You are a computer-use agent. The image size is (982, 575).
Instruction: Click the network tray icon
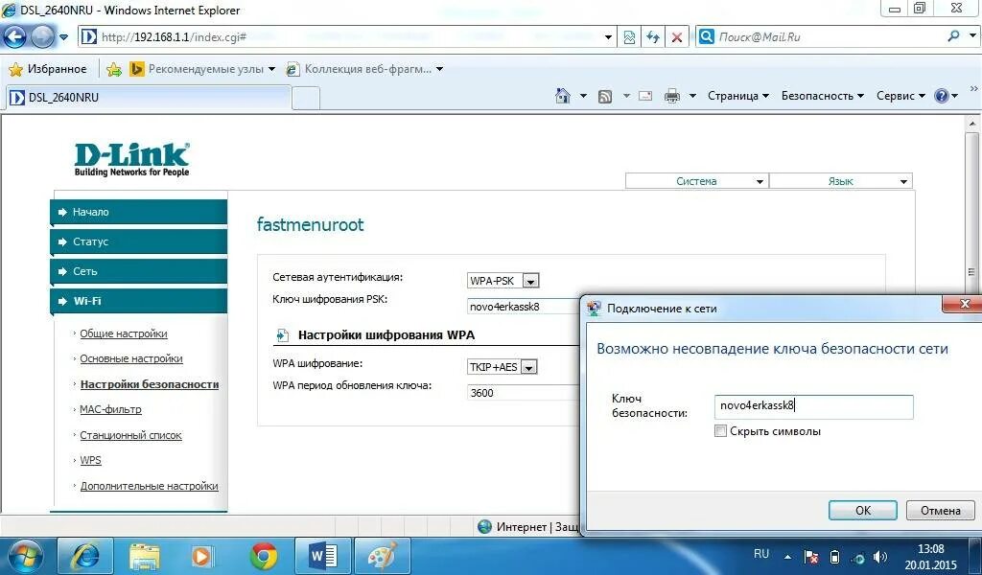[x=859, y=558]
